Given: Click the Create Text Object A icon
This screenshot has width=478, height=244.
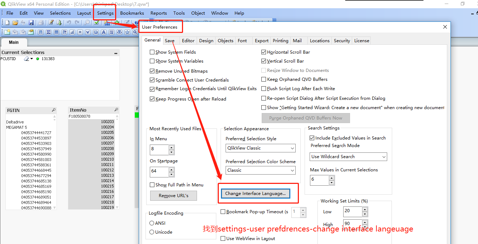Looking at the screenshot, I should (x=104, y=32).
